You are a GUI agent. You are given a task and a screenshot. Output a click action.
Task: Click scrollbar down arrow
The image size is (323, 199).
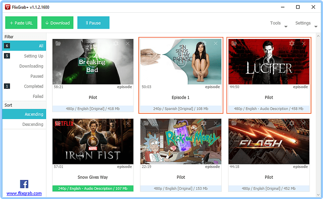point(318,195)
